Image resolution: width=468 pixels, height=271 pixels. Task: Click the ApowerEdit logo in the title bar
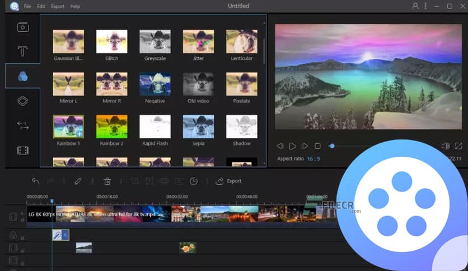click(14, 6)
